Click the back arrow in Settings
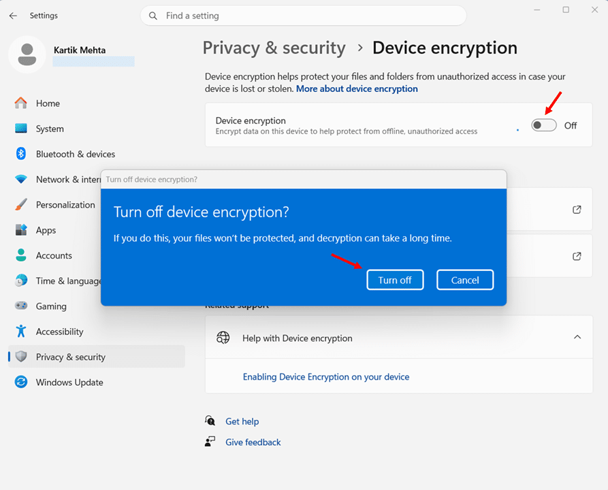The height and width of the screenshot is (490, 608). (x=14, y=15)
